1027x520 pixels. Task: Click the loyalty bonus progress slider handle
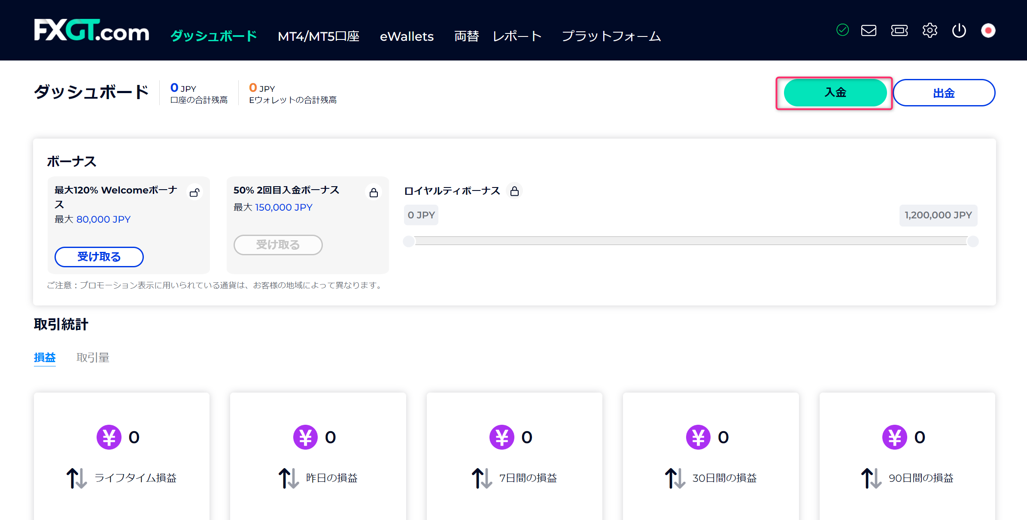pyautogui.click(x=409, y=242)
